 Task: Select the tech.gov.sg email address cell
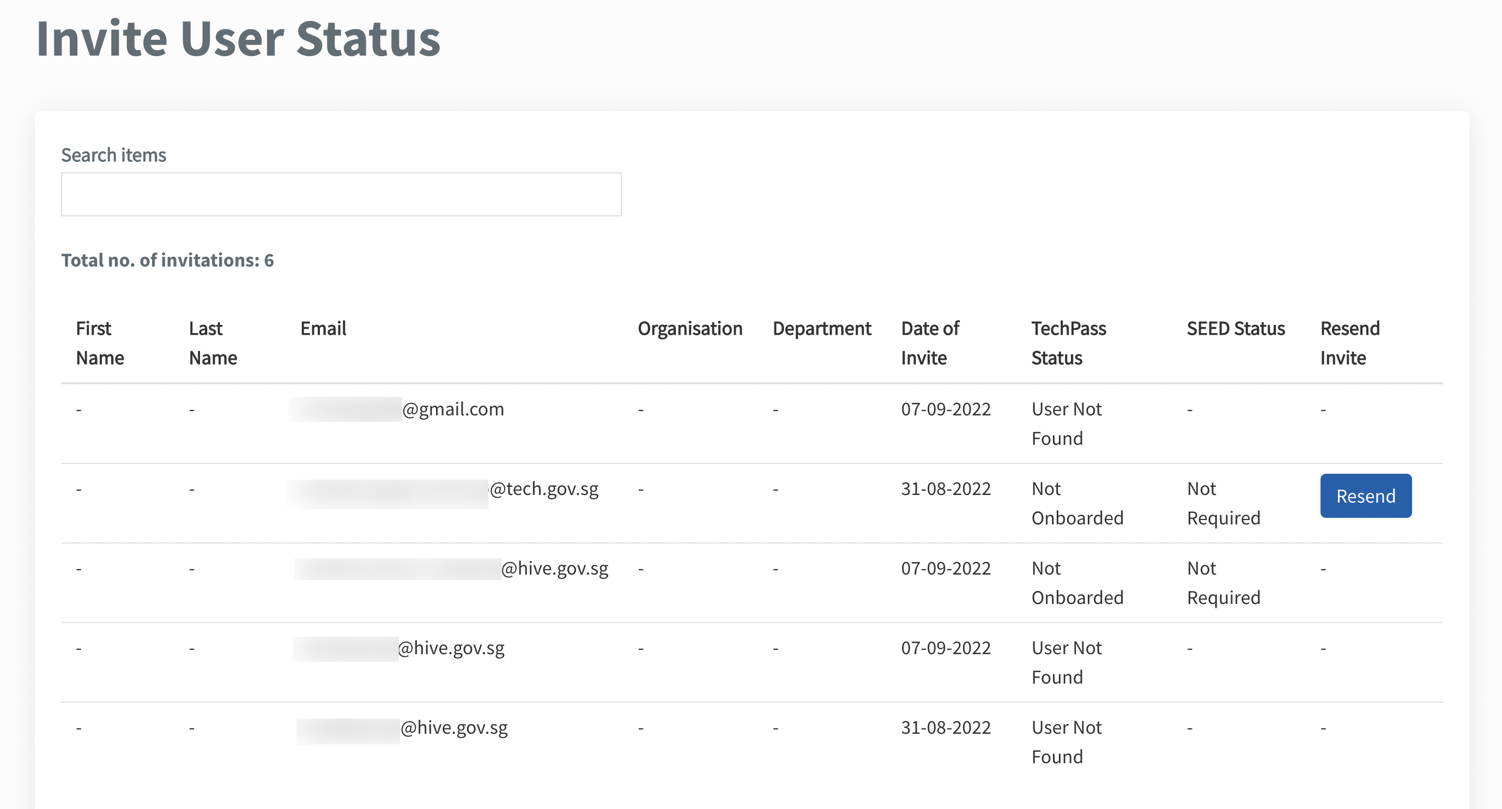click(543, 489)
